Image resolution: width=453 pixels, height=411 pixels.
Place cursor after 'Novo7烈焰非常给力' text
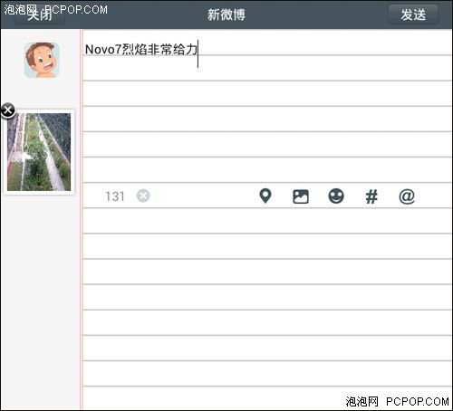(x=198, y=50)
